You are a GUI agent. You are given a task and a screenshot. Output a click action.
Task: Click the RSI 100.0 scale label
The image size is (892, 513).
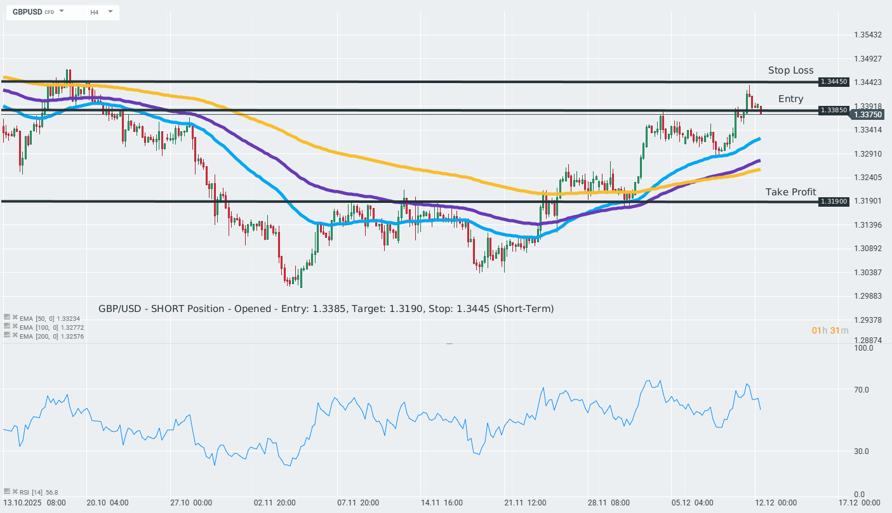pyautogui.click(x=863, y=348)
